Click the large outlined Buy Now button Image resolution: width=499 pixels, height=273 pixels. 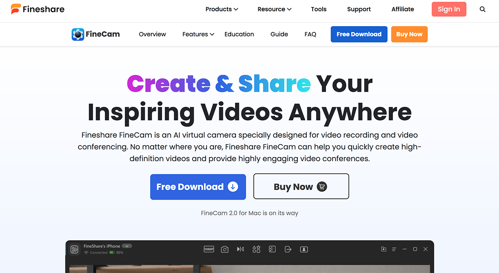click(301, 187)
